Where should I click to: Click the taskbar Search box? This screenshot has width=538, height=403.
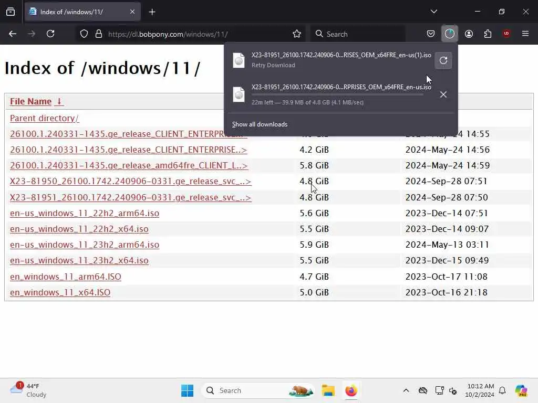point(258,390)
